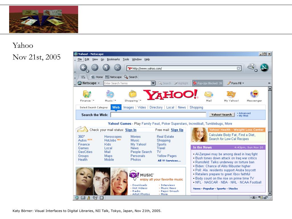Click the Print icon in Netscape toolbar
This screenshot has height=219, width=292.
(x=251, y=66)
